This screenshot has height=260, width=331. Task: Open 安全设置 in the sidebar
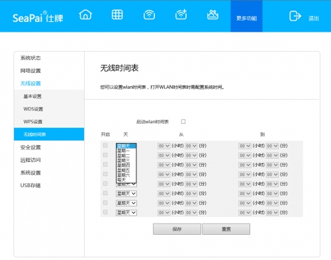point(30,147)
